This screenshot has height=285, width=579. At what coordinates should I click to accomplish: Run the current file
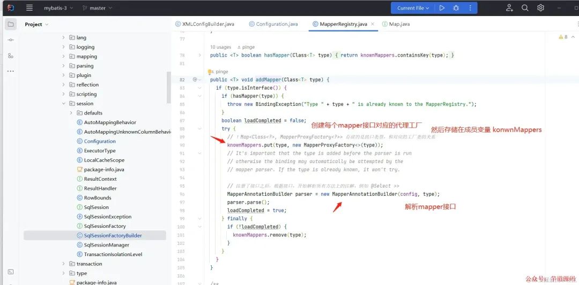coord(442,7)
